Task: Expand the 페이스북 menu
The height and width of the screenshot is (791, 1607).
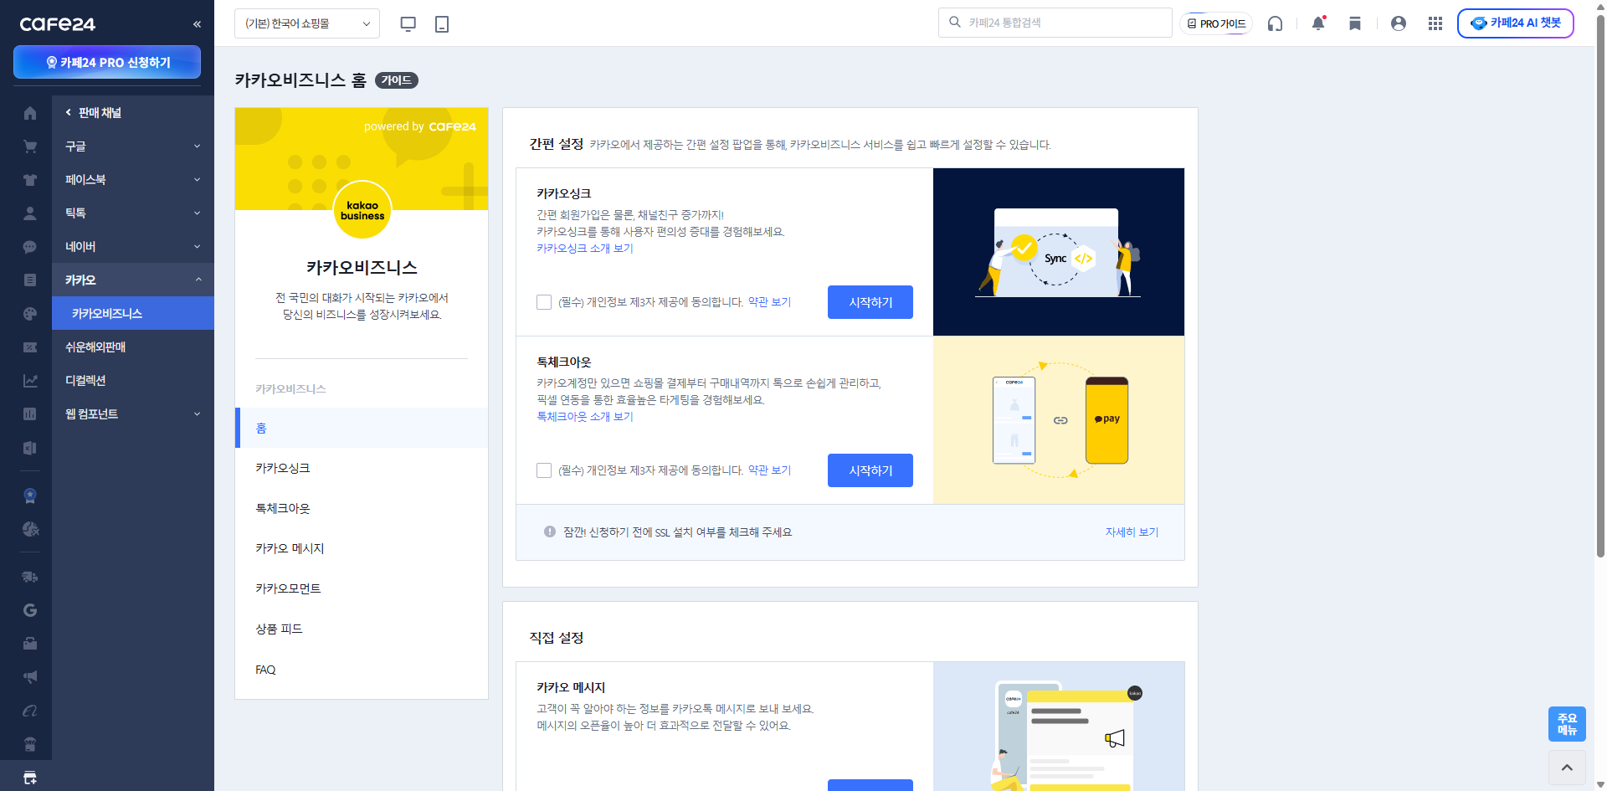Action: pos(133,179)
